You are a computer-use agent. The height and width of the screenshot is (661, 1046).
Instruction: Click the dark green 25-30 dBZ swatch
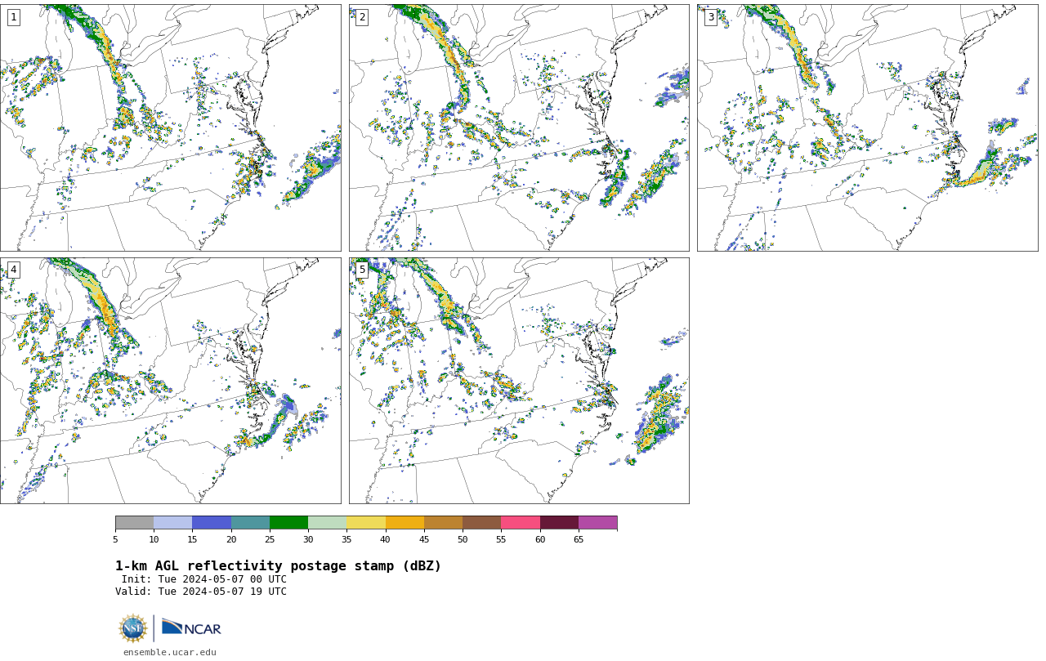pos(288,523)
